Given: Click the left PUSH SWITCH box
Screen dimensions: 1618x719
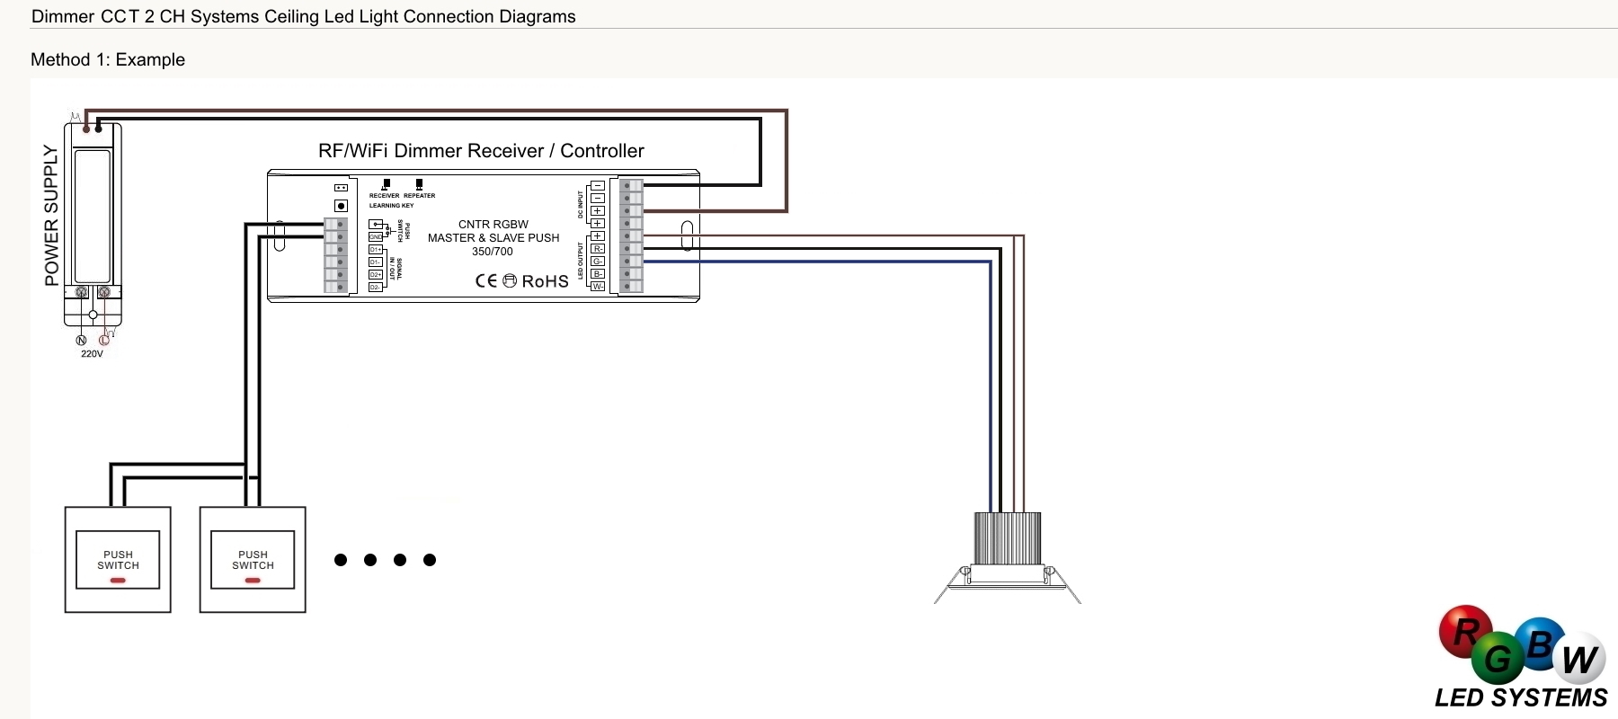Looking at the screenshot, I should (118, 560).
